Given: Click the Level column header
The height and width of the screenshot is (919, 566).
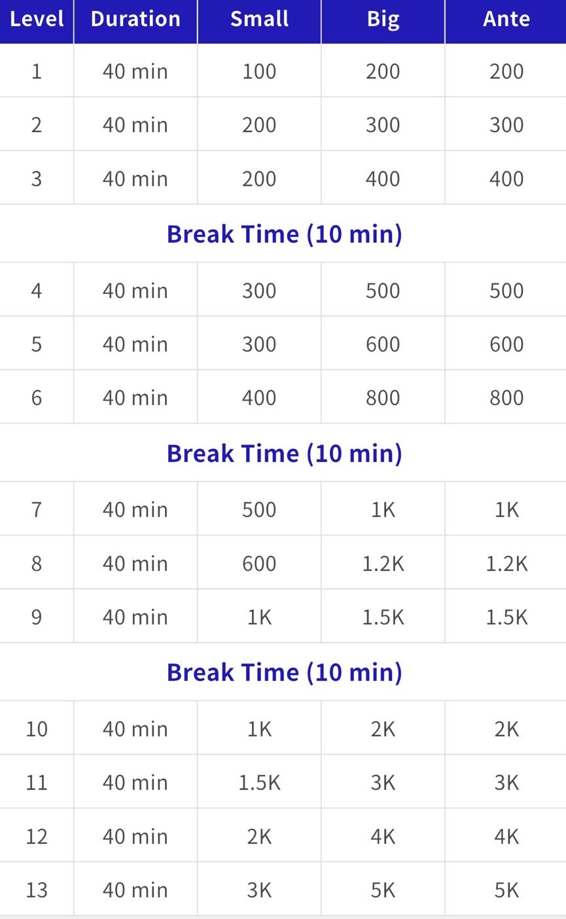Looking at the screenshot, I should [37, 19].
